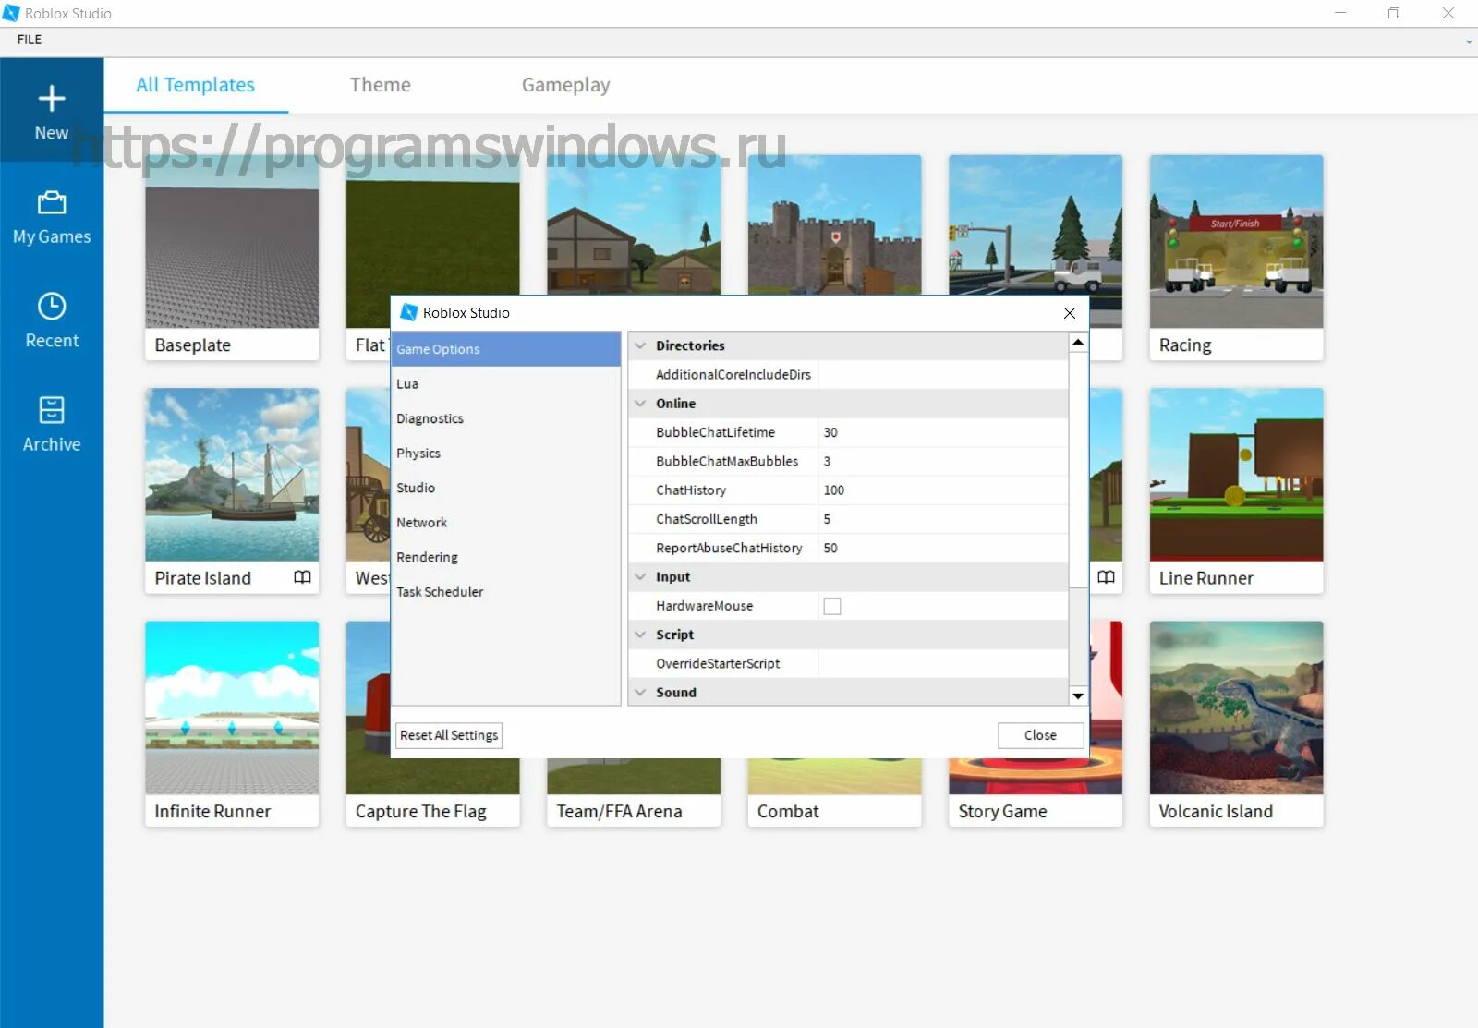Screen dimensions: 1478x1028
Task: Select the Rendering settings category
Action: click(x=506, y=557)
